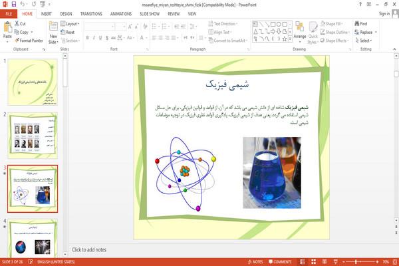The image size is (399, 266).
Task: Open the font name combo box
Action: click(100, 26)
